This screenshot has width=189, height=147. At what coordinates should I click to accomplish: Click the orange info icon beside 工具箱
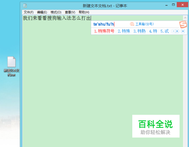click(x=132, y=24)
